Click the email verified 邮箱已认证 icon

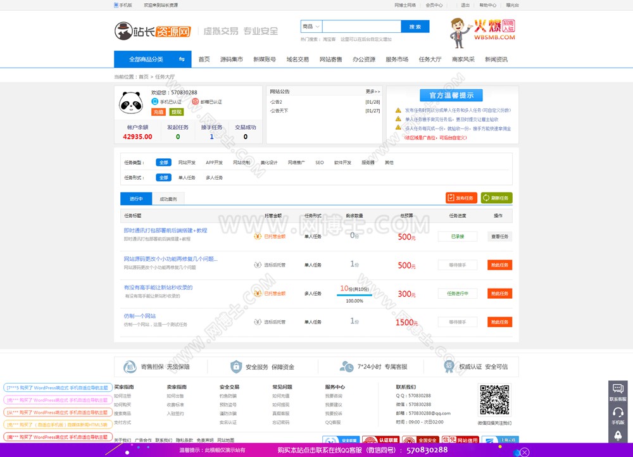[x=196, y=102]
